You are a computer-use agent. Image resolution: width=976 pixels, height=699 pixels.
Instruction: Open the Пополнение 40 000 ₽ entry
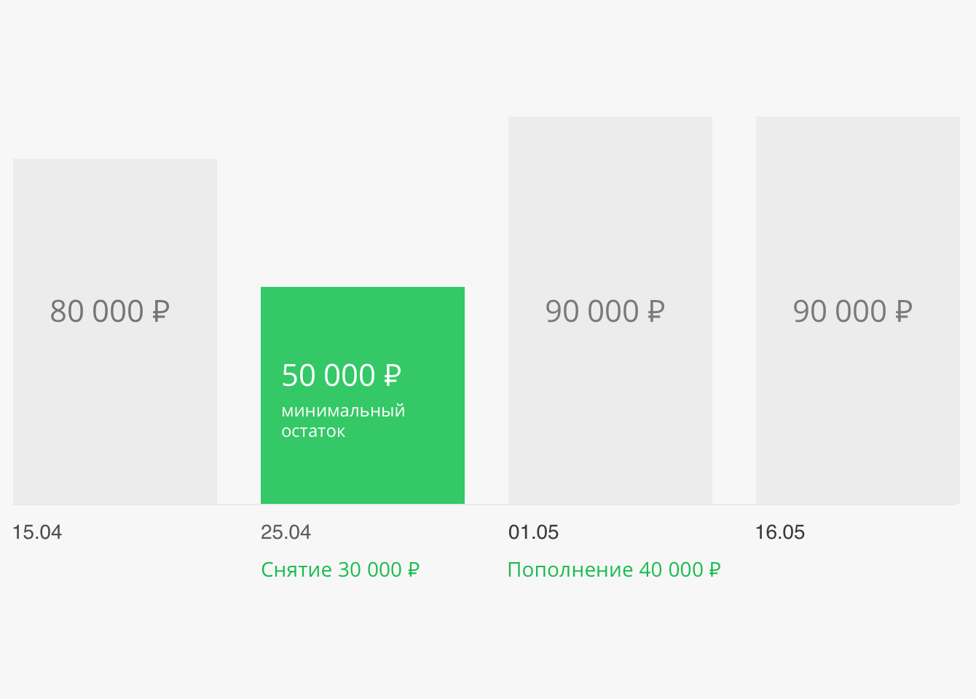tap(614, 569)
